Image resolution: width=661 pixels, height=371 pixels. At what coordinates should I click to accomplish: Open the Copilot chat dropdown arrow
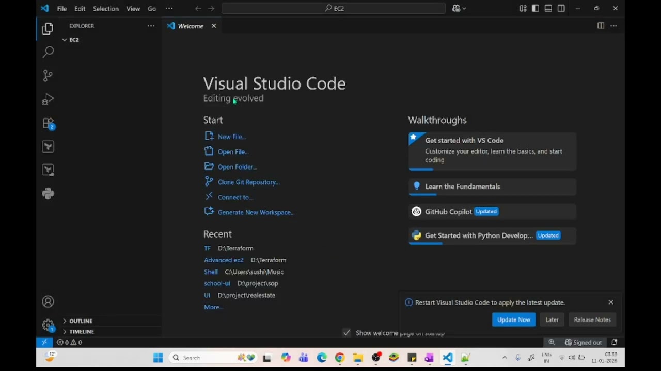click(464, 8)
